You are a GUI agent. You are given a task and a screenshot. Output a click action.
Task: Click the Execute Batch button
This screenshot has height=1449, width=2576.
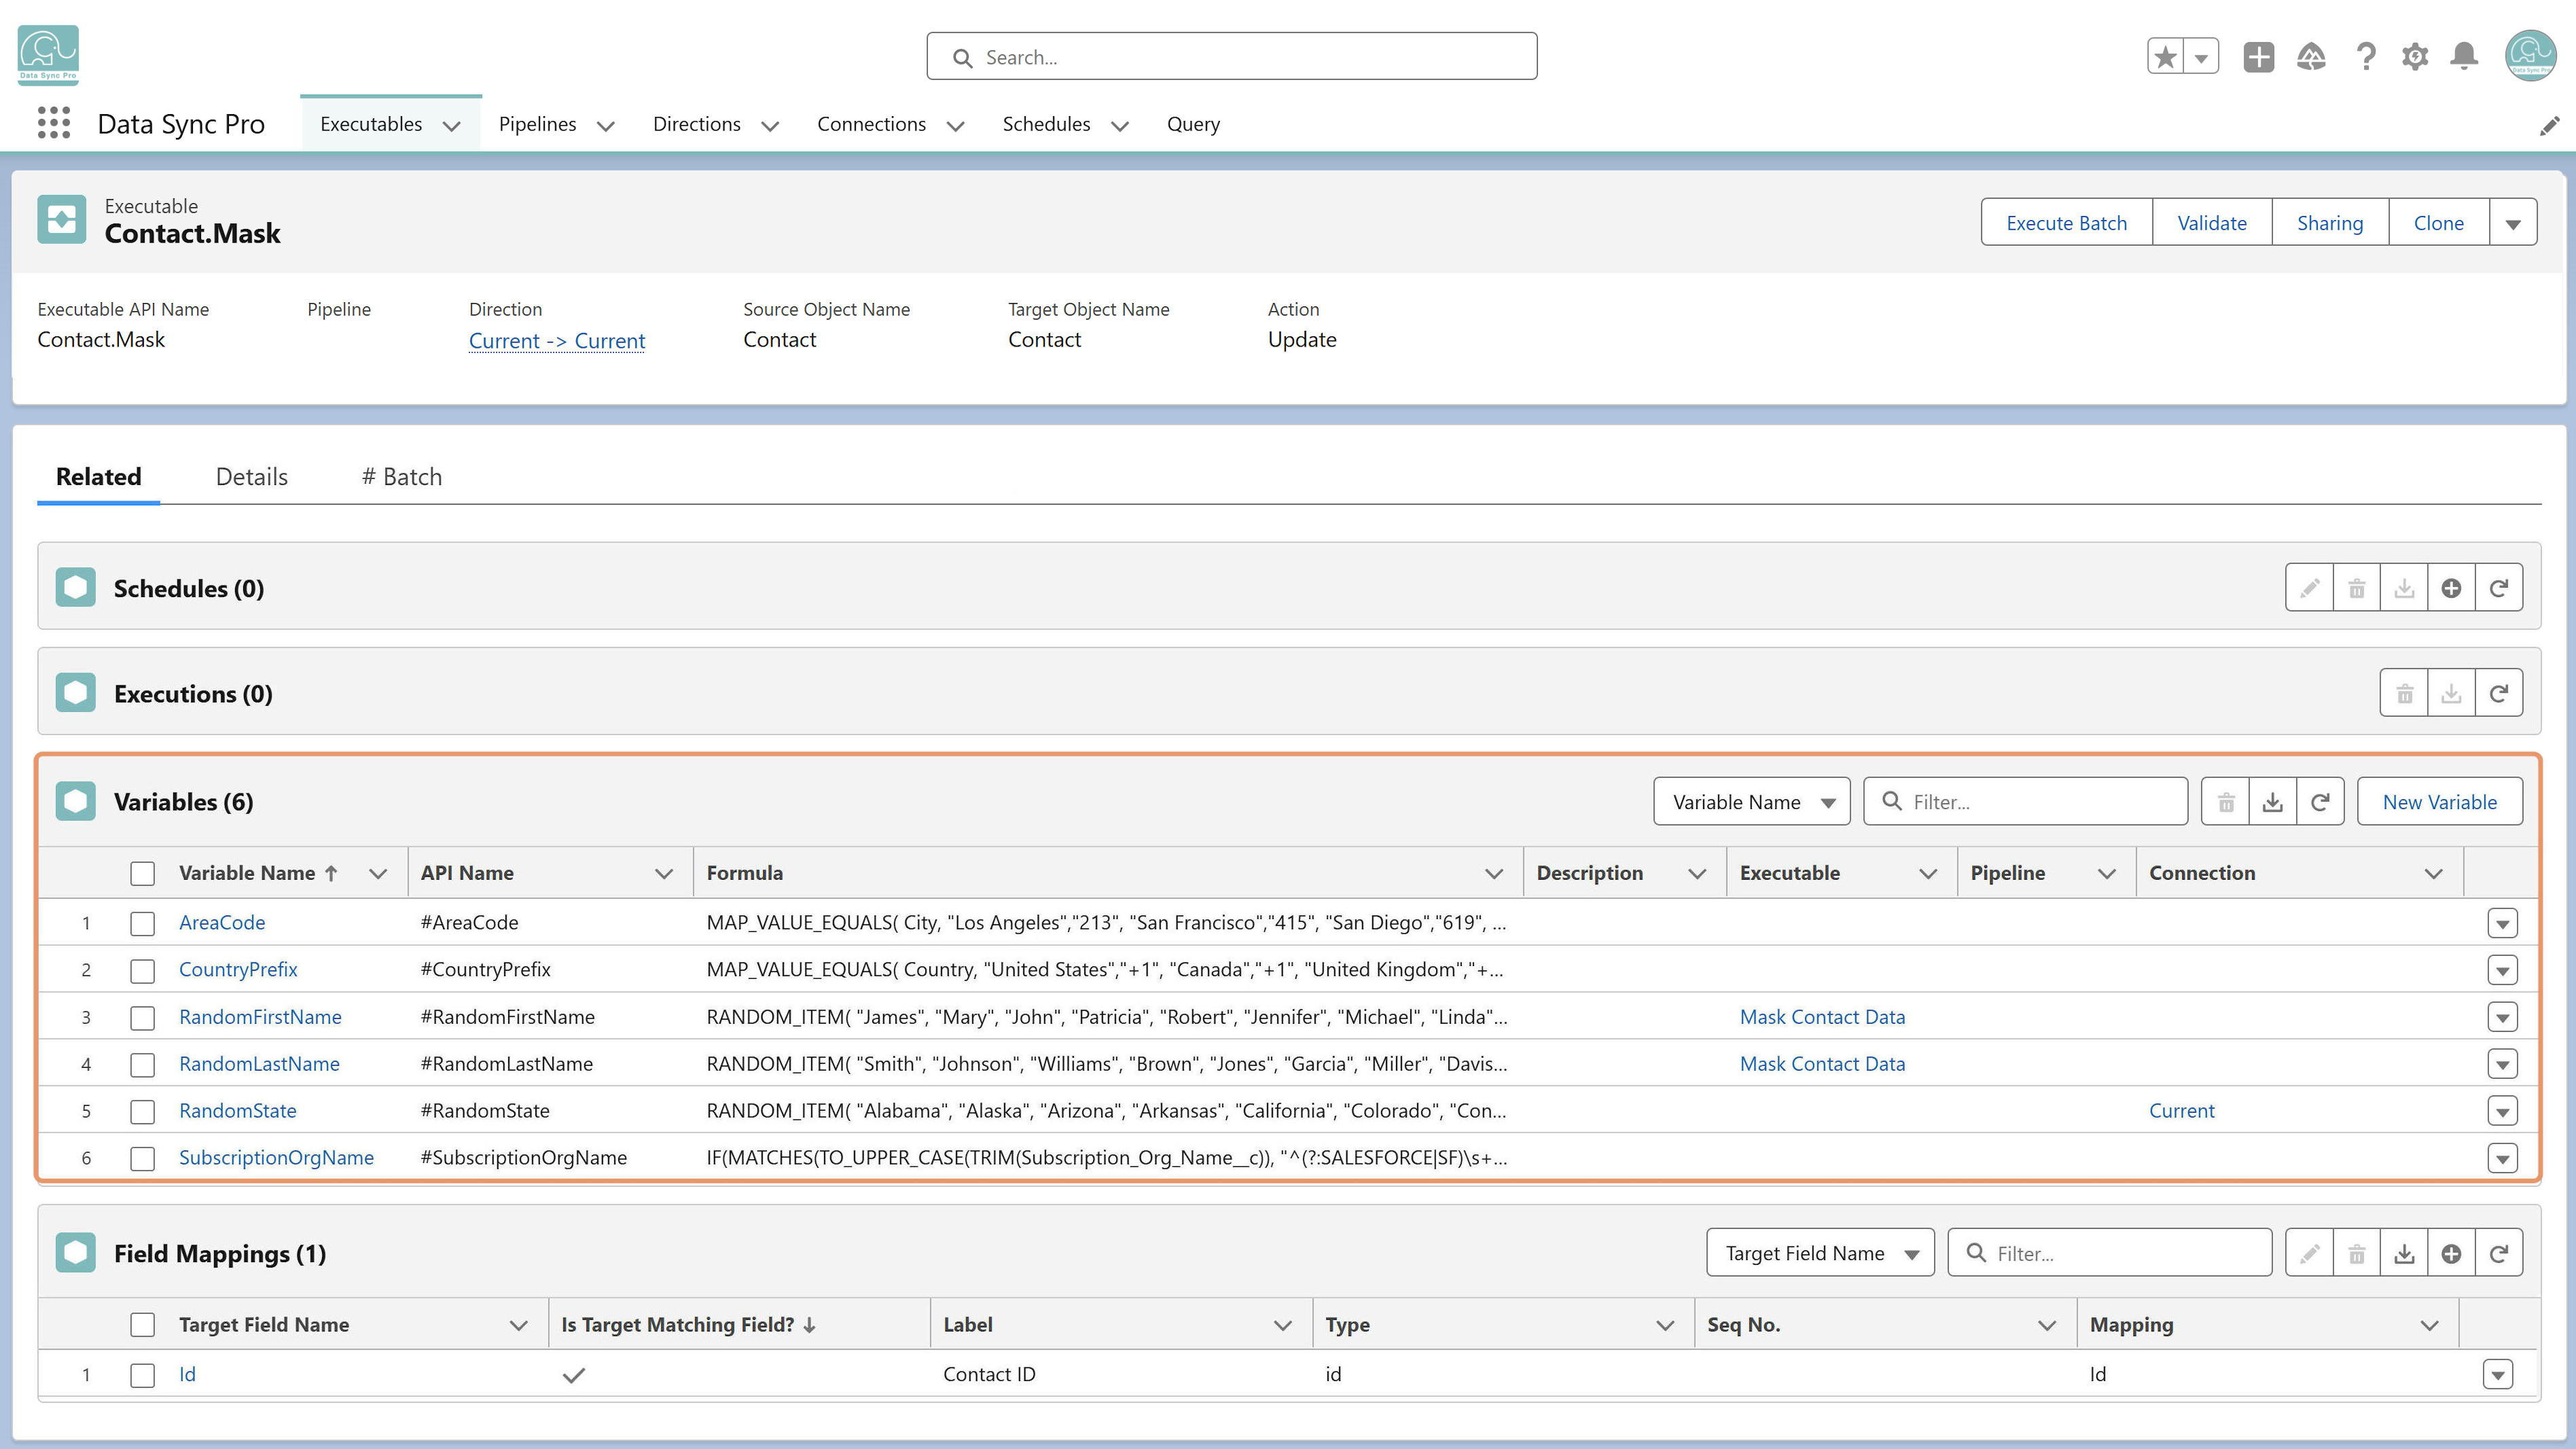pyautogui.click(x=2066, y=223)
